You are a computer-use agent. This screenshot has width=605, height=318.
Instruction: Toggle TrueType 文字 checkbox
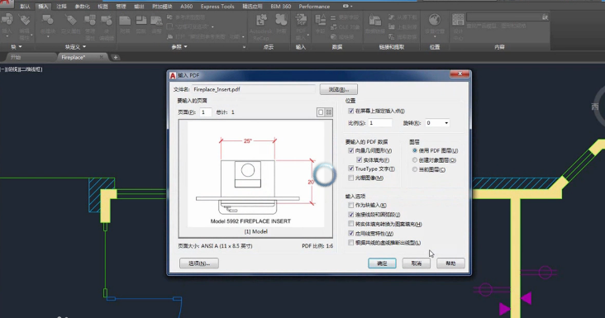350,168
